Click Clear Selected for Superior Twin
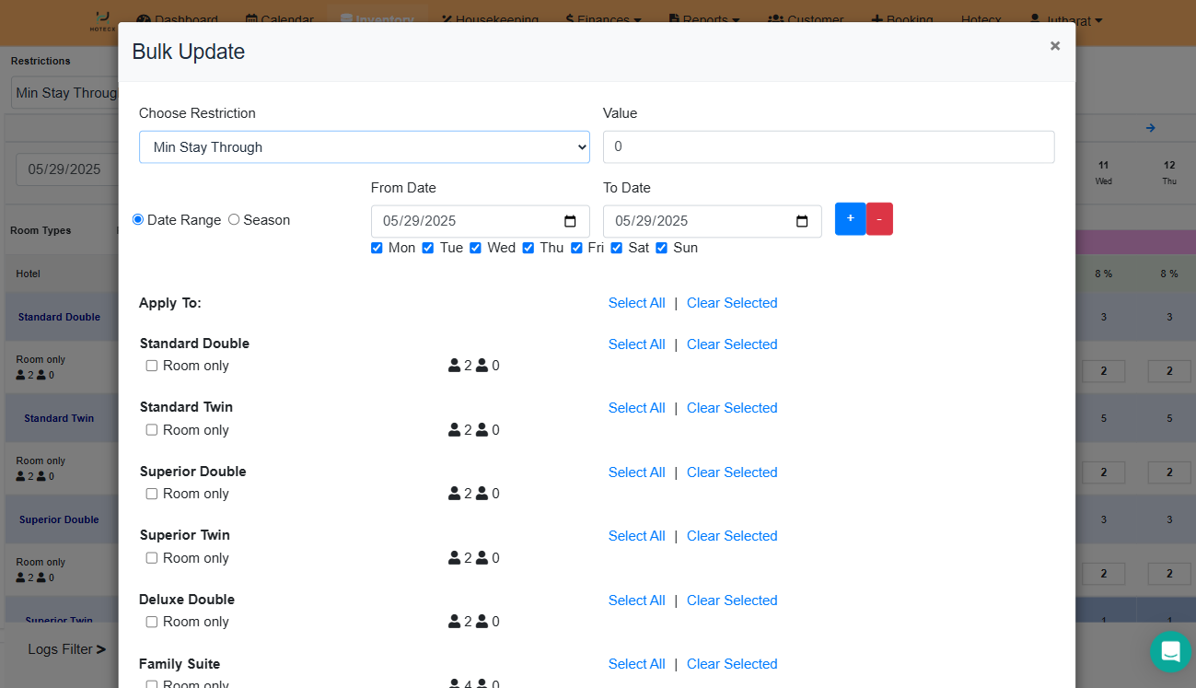1196x688 pixels. (732, 536)
